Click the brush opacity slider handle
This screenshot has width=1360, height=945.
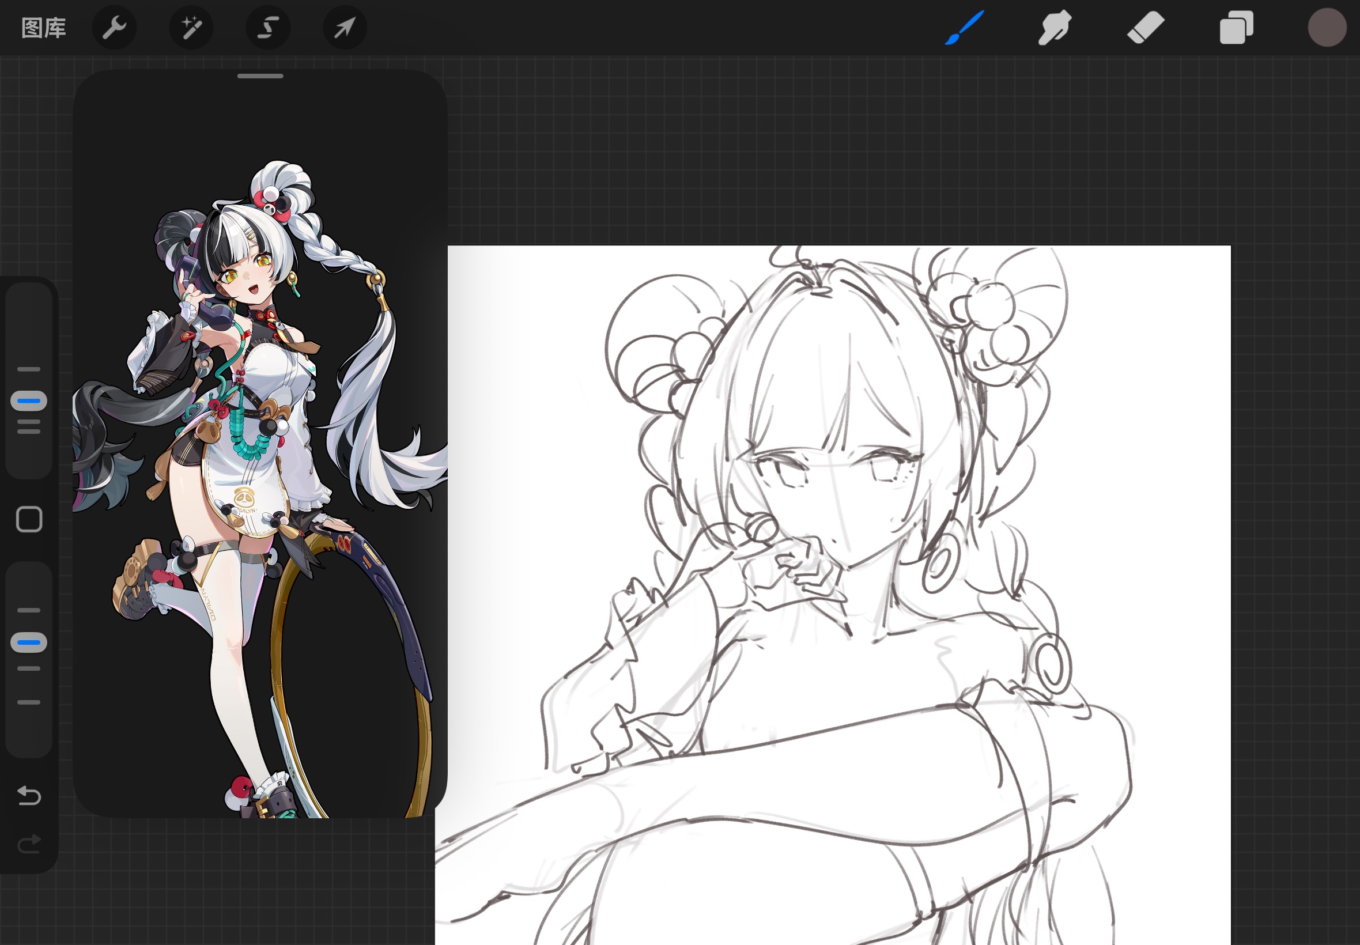28,642
